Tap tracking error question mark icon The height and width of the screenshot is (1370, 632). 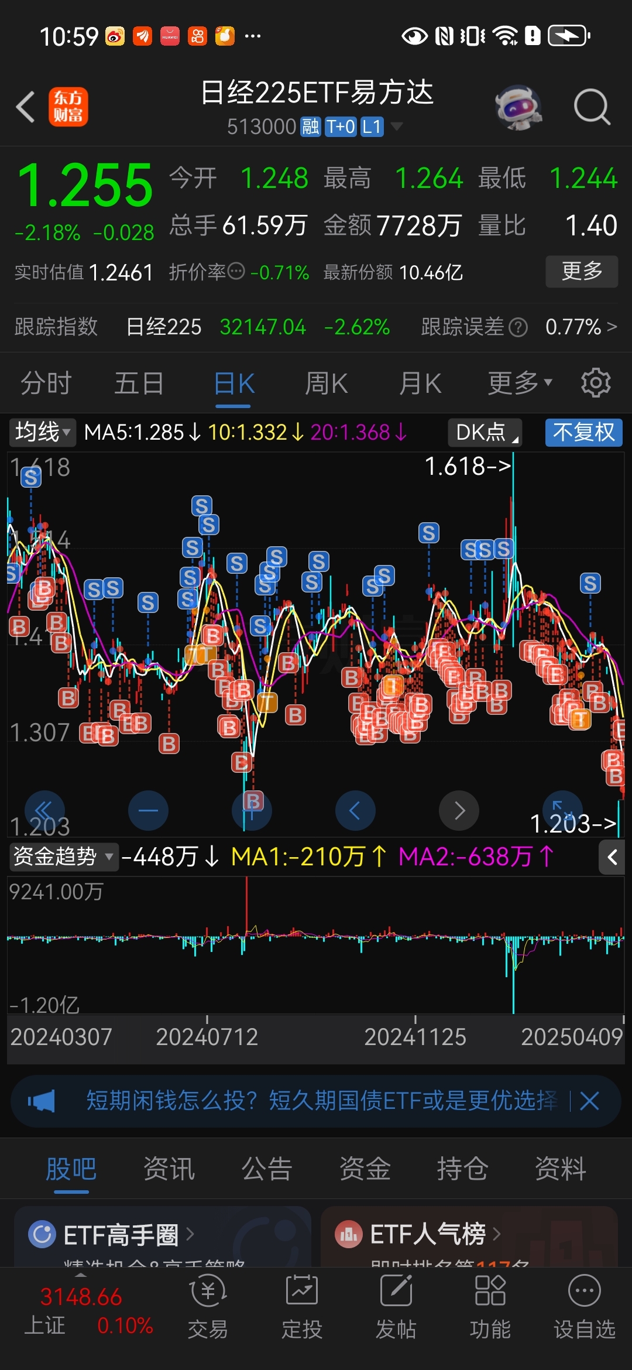coord(518,327)
